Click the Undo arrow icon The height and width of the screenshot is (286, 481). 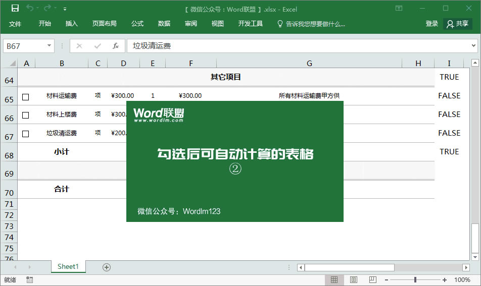[x=30, y=8]
